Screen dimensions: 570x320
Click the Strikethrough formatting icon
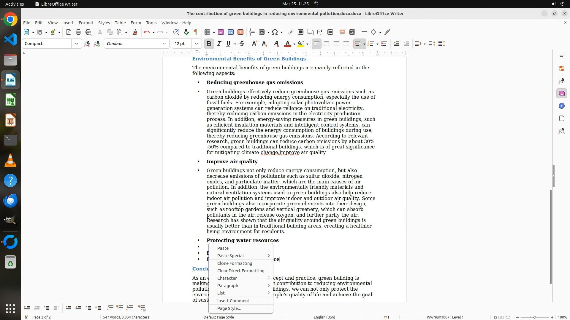242,44
